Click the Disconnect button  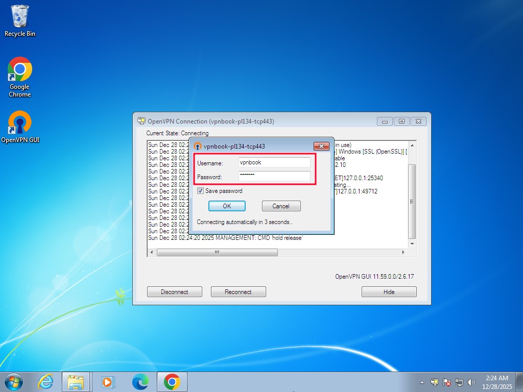174,292
